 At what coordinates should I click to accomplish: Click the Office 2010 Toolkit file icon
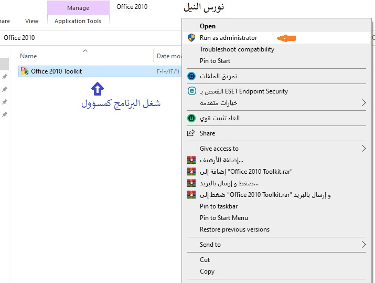coord(25,71)
